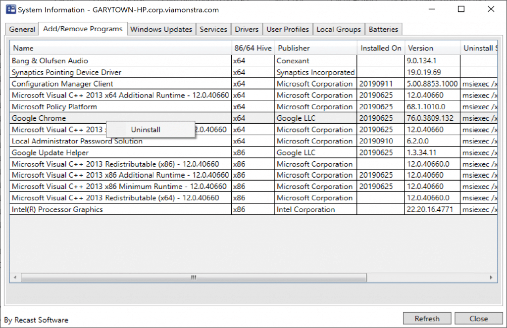
Task: Click the horizontal scrollbar left arrow
Action: click(x=15, y=278)
